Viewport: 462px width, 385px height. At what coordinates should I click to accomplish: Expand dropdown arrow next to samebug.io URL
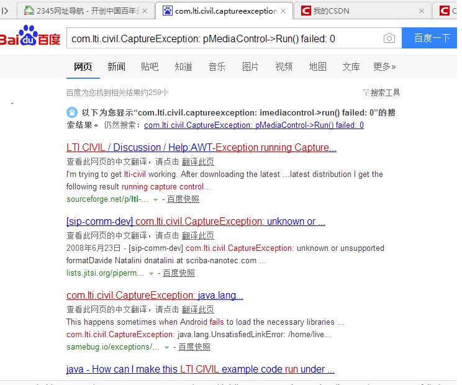167,348
